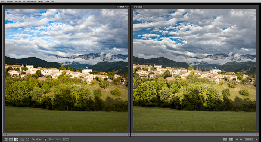The width and height of the screenshot is (261, 142).
Task: Select next photo with right arrow
Action: pos(241,139)
